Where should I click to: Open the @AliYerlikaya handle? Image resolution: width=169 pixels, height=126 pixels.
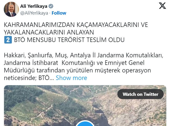(x=34, y=13)
